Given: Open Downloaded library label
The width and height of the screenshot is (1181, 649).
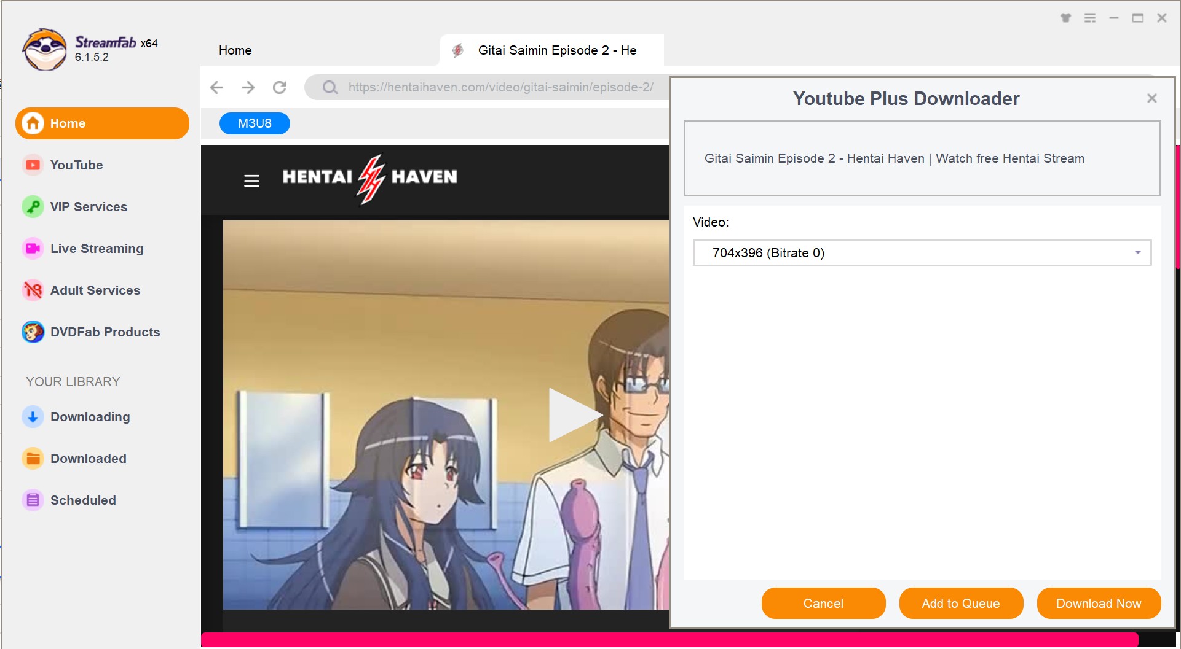Looking at the screenshot, I should 89,459.
